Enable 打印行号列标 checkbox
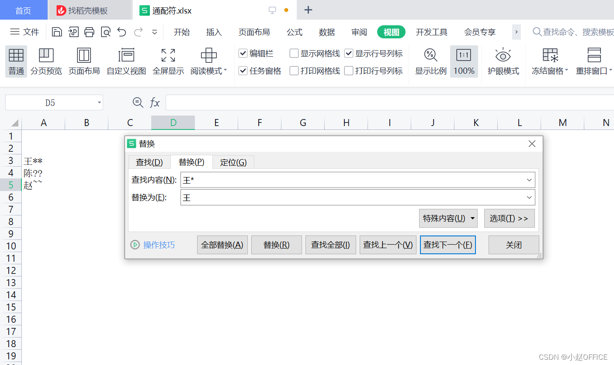 click(x=349, y=71)
